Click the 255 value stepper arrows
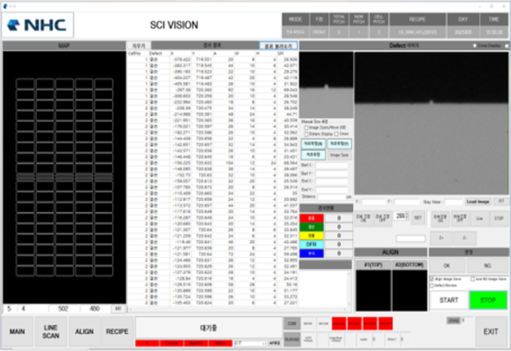 (406, 217)
